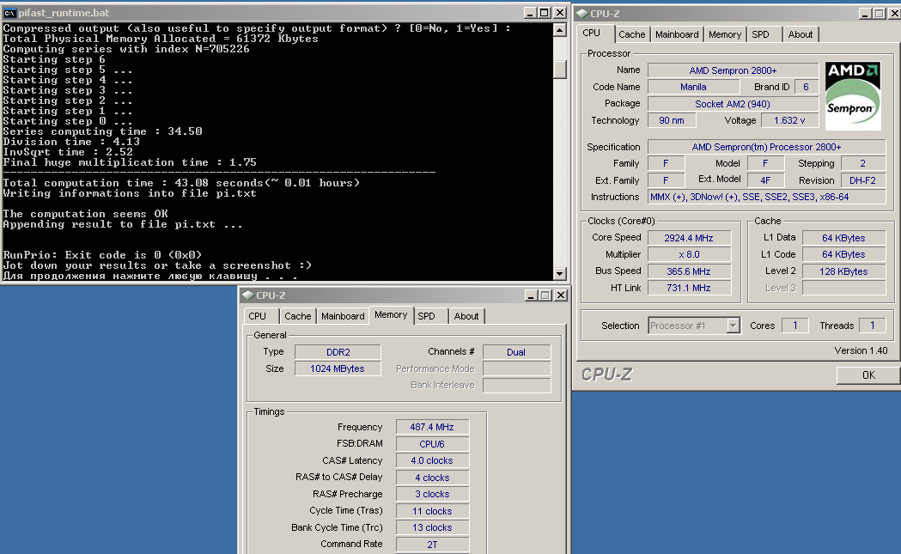
Task: Click the Stepping value '2'
Action: point(862,164)
